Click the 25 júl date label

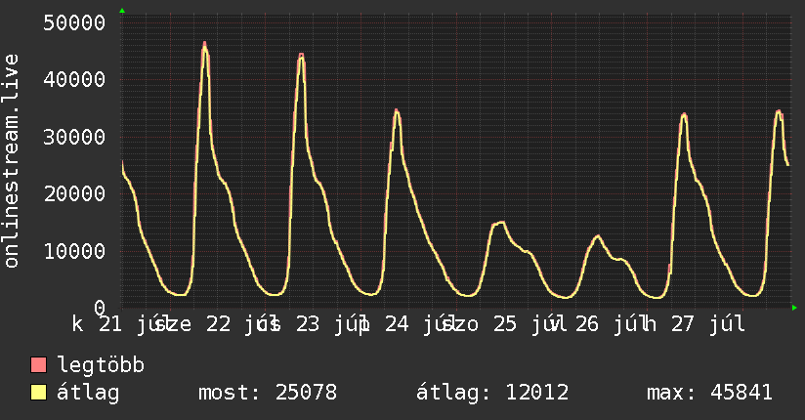click(x=525, y=324)
